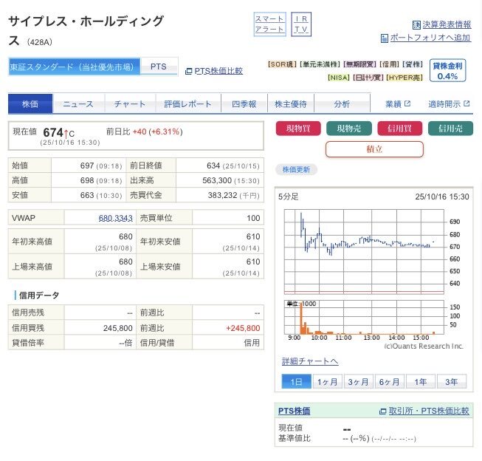Click the 前日終値 value 634
This screenshot has height=461, width=482.
(x=213, y=165)
